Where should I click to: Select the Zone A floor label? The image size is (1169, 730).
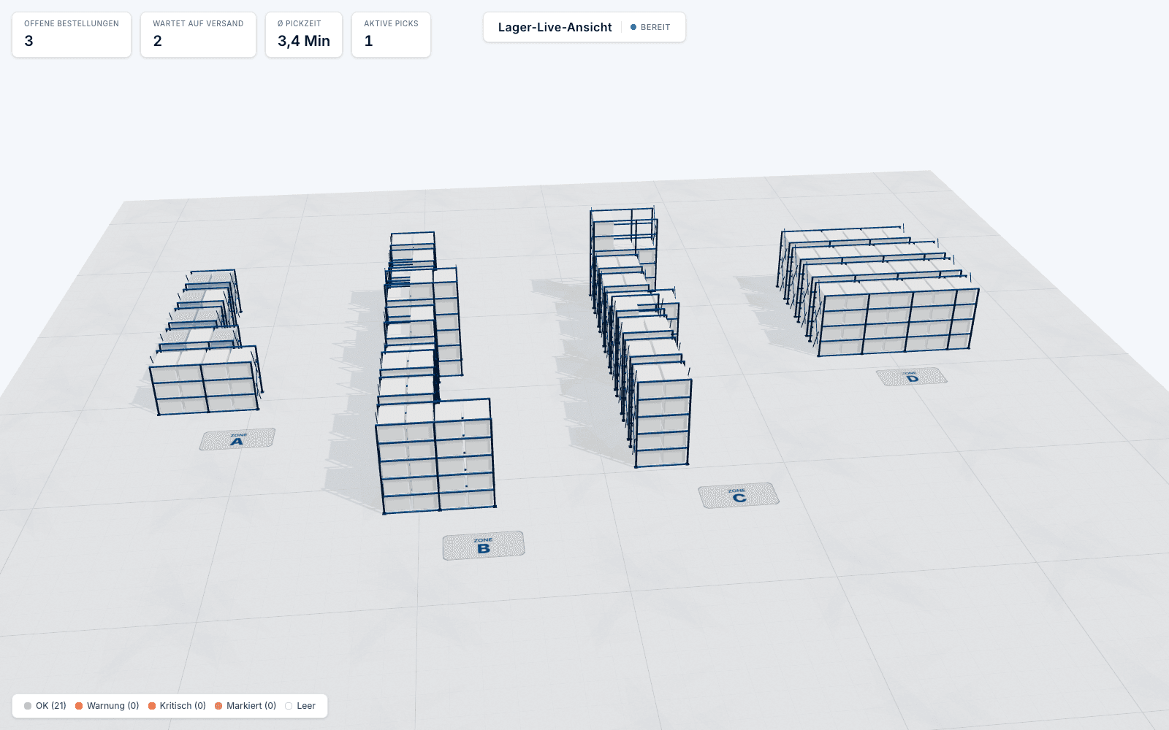point(237,439)
